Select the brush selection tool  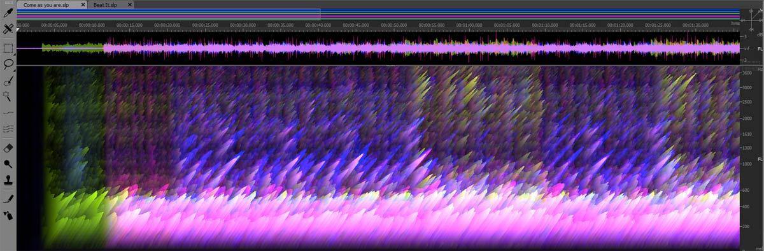(x=8, y=80)
